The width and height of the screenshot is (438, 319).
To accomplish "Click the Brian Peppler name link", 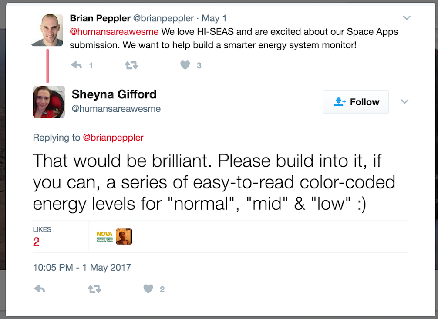I will [100, 18].
